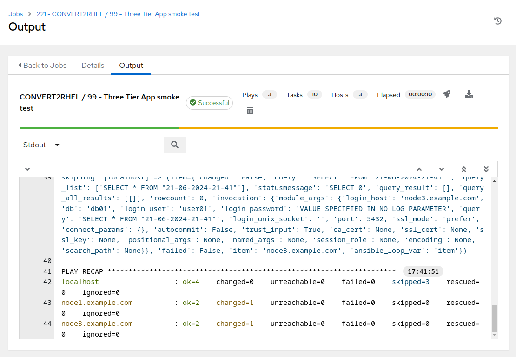This screenshot has height=357, width=516.
Task: Open the Jobs breadcrumb link
Action: click(x=15, y=14)
